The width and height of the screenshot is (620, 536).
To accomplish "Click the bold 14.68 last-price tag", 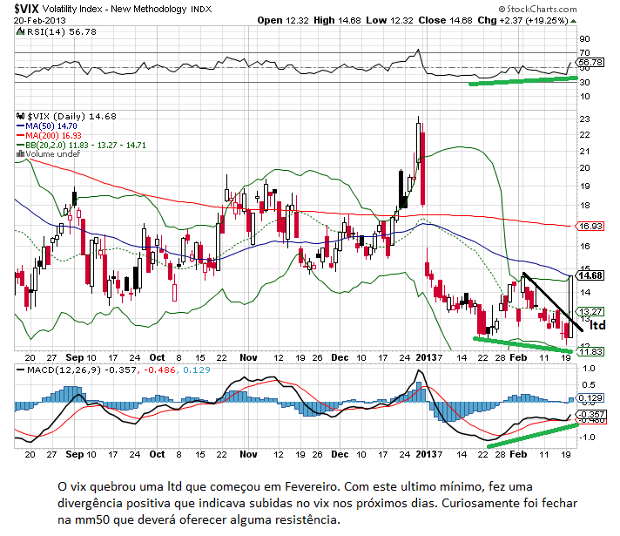I will tap(590, 275).
